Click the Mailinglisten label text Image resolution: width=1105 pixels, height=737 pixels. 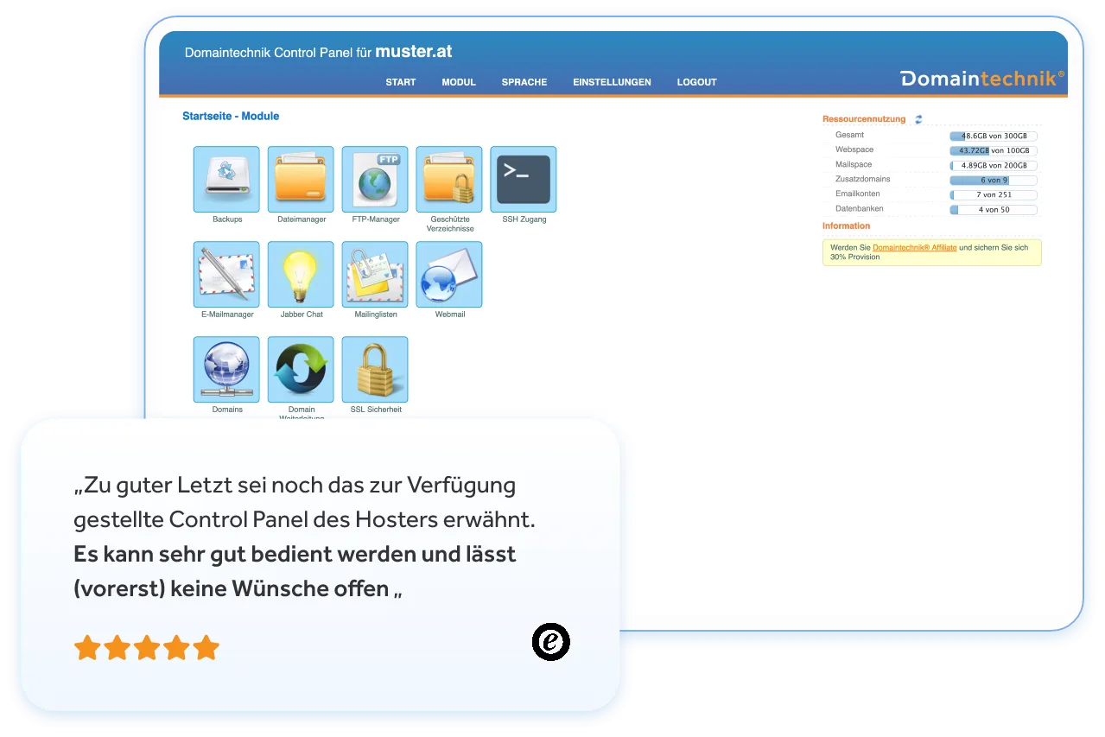[x=376, y=314]
